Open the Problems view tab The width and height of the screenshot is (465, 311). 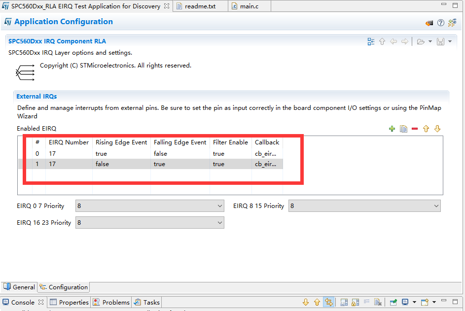(x=111, y=302)
